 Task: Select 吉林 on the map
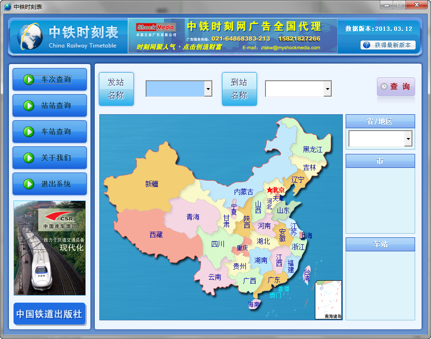310,167
